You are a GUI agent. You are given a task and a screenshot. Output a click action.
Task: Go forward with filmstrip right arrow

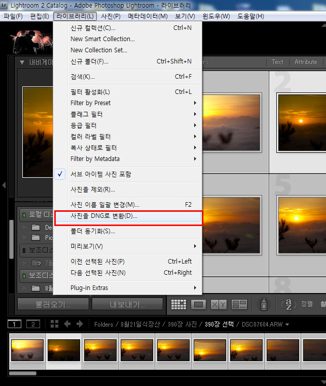click(x=80, y=324)
